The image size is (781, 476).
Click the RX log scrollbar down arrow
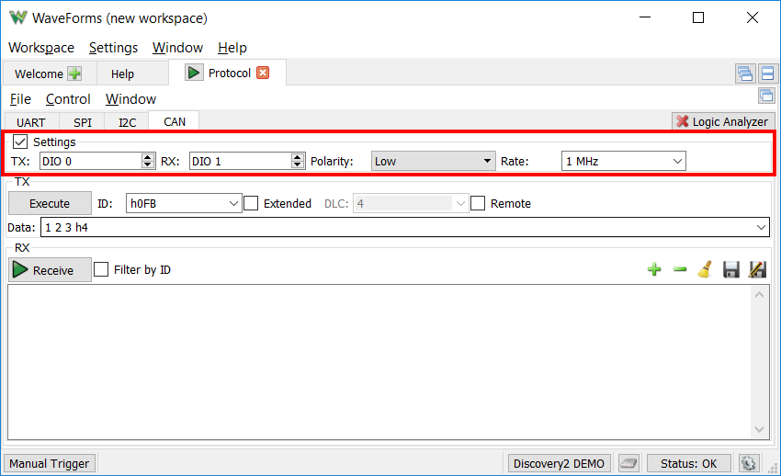759,429
